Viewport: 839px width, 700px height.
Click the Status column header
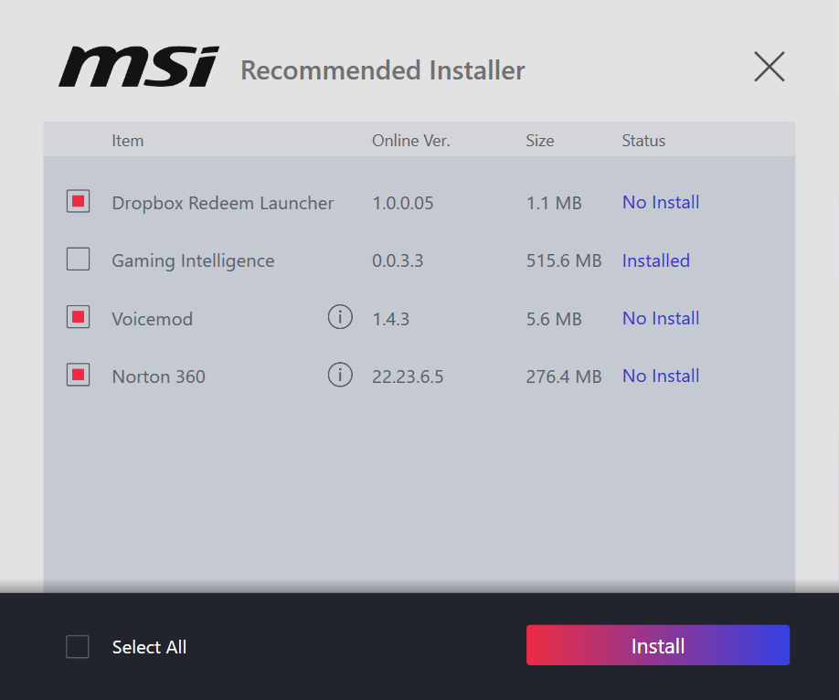pyautogui.click(x=643, y=141)
